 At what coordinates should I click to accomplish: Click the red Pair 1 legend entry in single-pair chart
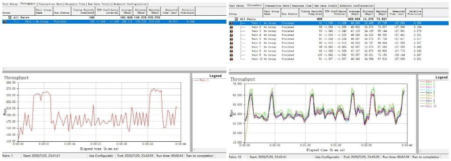(204, 80)
